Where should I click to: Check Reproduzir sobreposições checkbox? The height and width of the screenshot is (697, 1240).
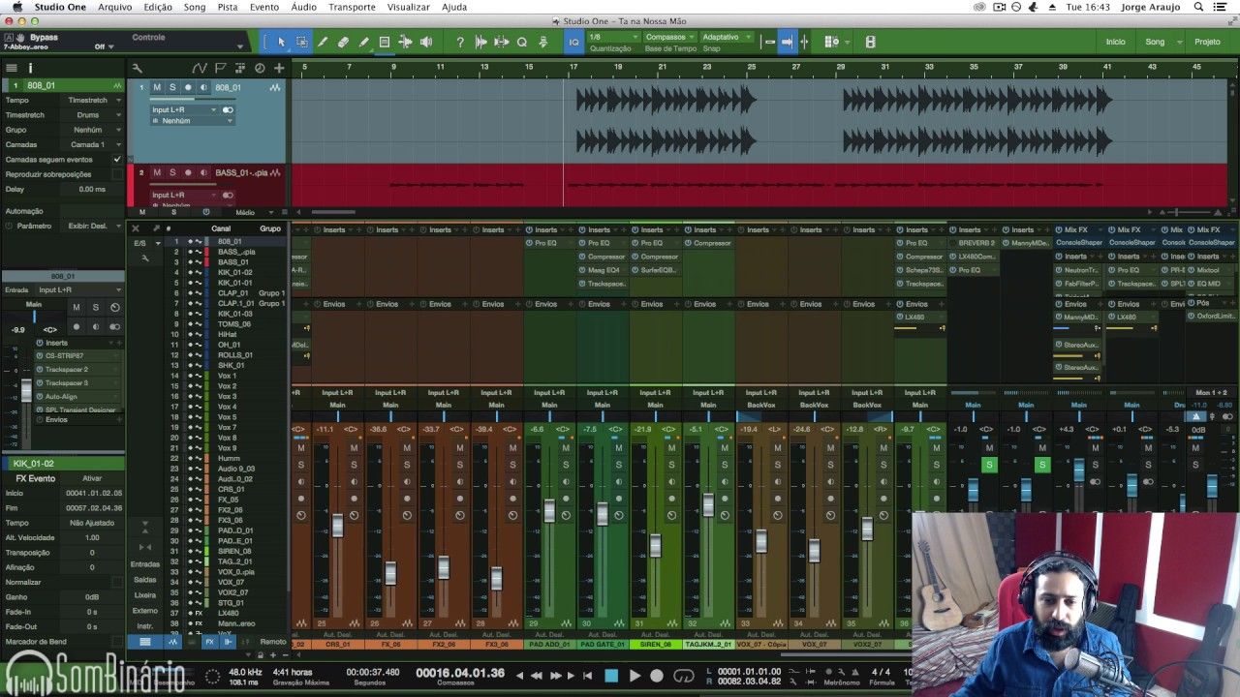click(x=117, y=174)
